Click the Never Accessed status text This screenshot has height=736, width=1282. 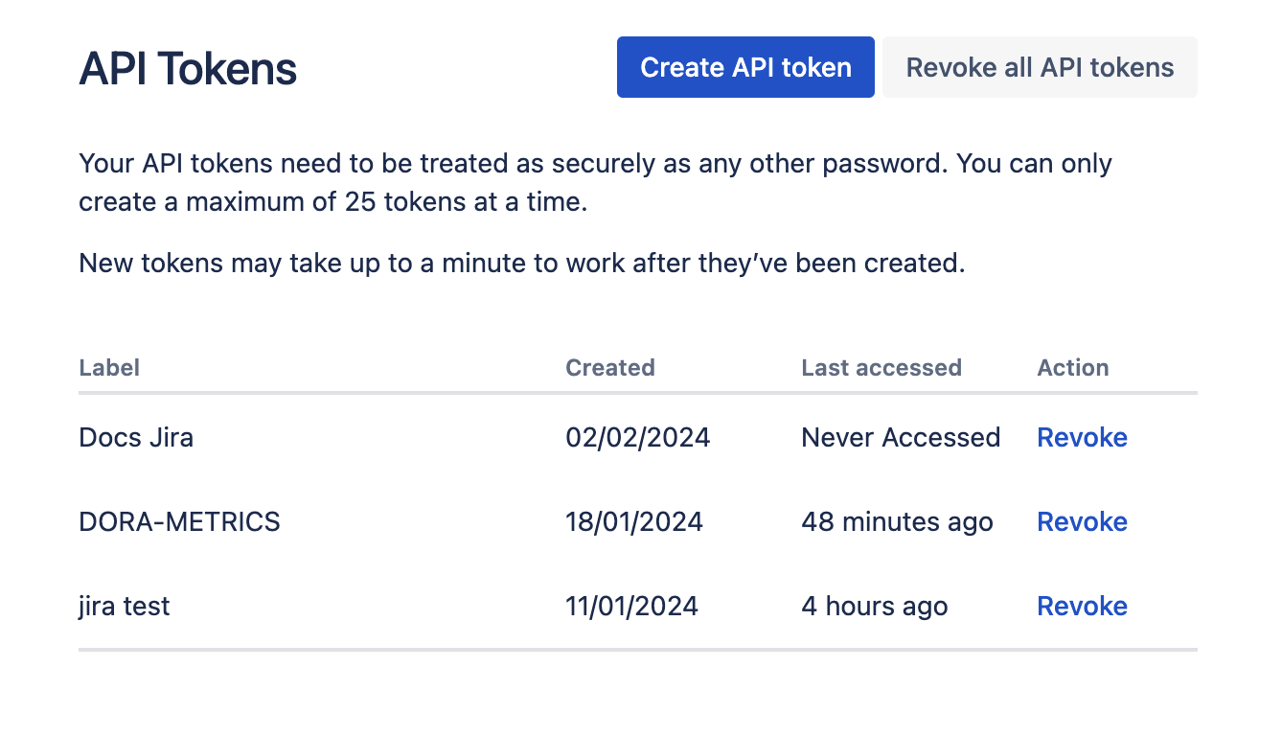pos(900,437)
